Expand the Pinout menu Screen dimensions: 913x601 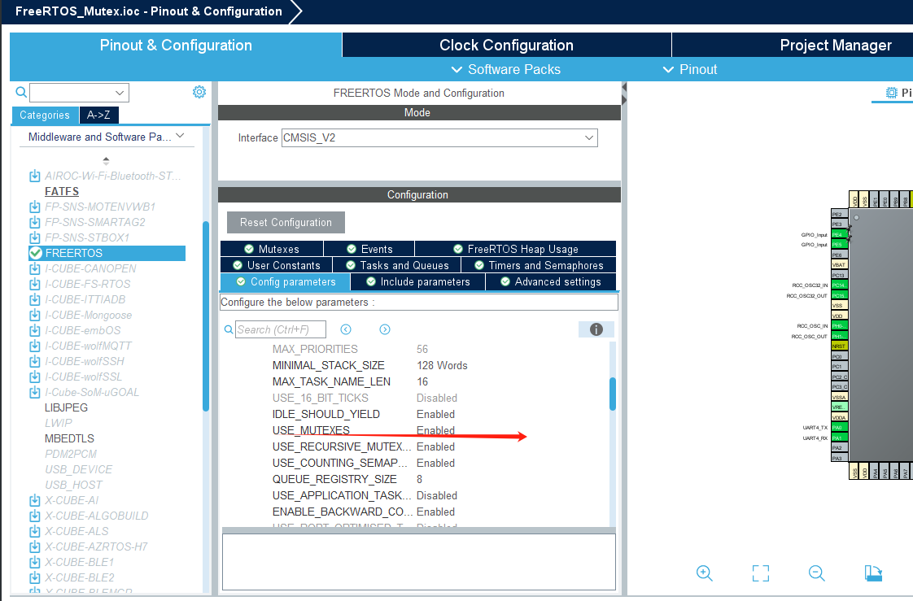690,69
